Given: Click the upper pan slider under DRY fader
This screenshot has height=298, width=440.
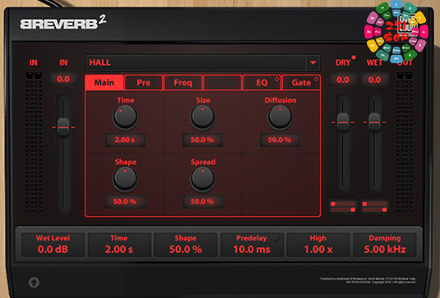Looking at the screenshot, I should [343, 204].
